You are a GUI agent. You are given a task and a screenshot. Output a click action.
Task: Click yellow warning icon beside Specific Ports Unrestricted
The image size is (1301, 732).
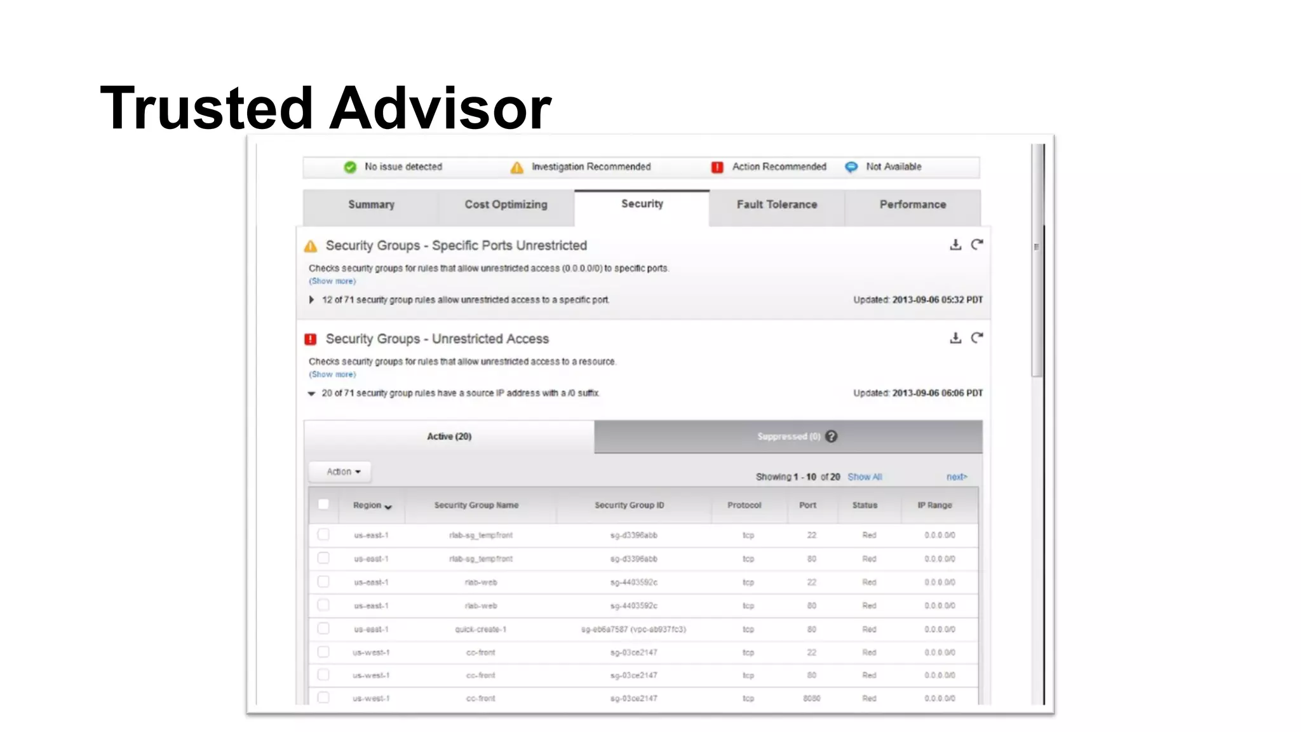pyautogui.click(x=311, y=247)
